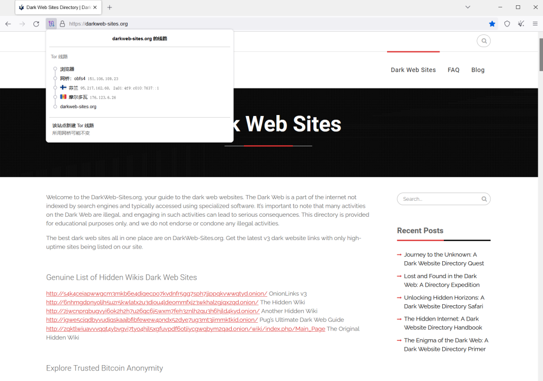Open the shield security level icon
Image resolution: width=543 pixels, height=381 pixels.
507,24
